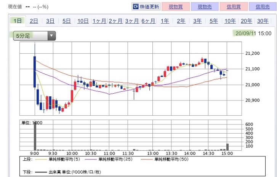Switch to the 3年 chart tab
277x177 pixels.
pos(197,21)
